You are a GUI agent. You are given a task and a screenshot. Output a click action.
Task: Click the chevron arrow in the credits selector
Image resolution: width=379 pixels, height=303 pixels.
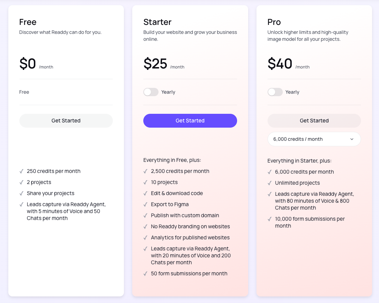pyautogui.click(x=352, y=139)
